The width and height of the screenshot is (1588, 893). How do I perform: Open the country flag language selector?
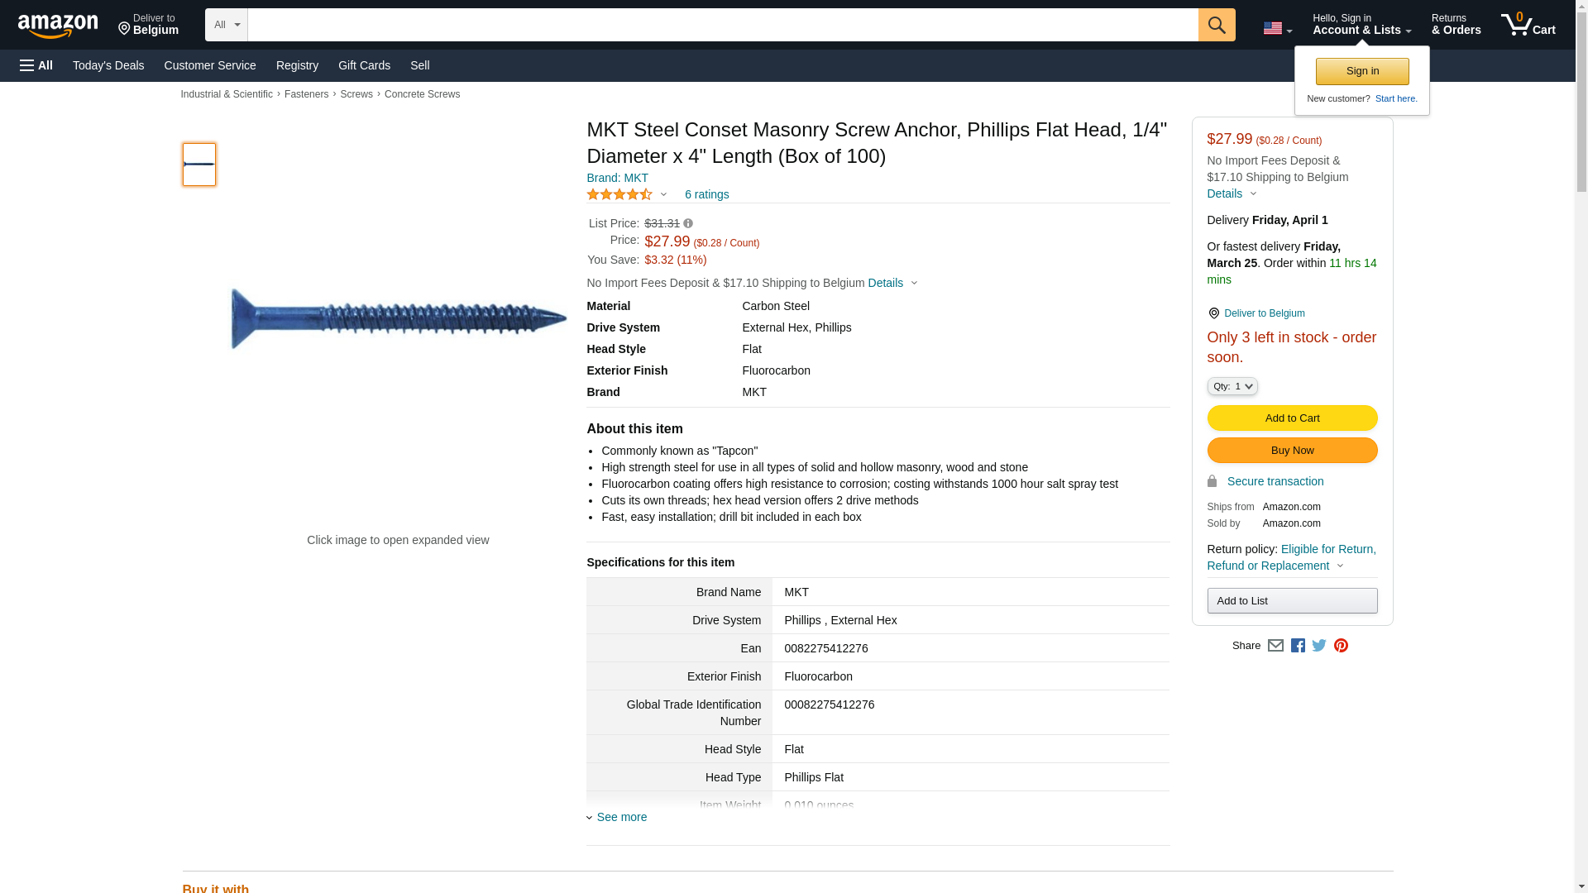(x=1277, y=28)
